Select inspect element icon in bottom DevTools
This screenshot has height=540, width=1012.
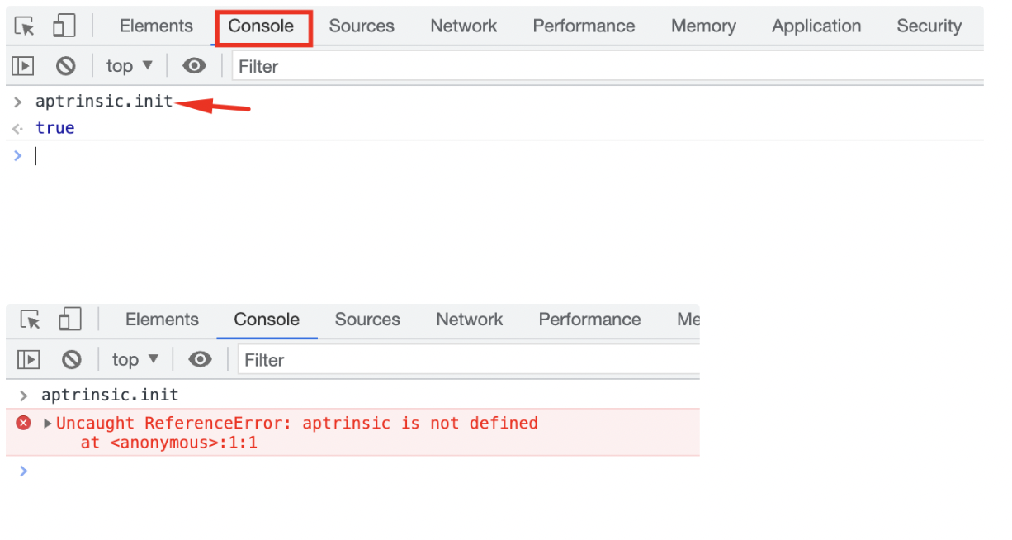[31, 320]
